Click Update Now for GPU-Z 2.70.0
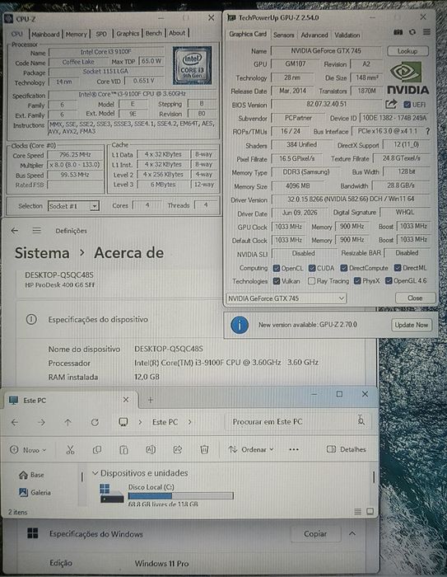Screen dimensions: 447x577 pos(412,325)
